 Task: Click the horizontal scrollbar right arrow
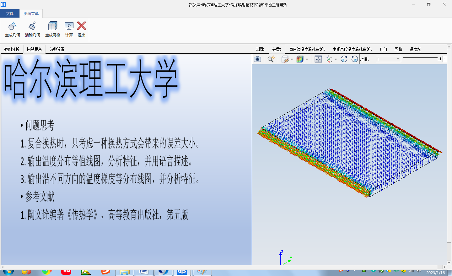point(444,267)
